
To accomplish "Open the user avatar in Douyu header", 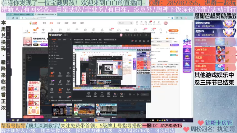I will [166, 23].
